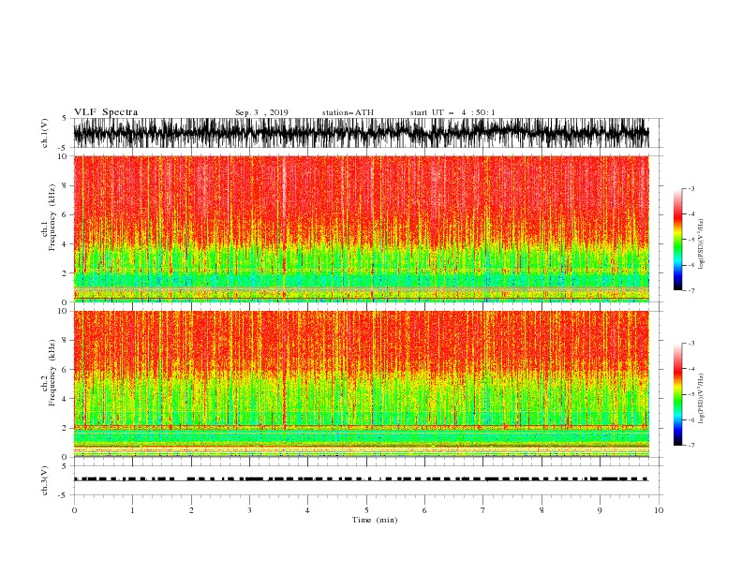The height and width of the screenshot is (573, 742).
Task: Click the "VLF Spectra" plot title
Action: pos(106,112)
